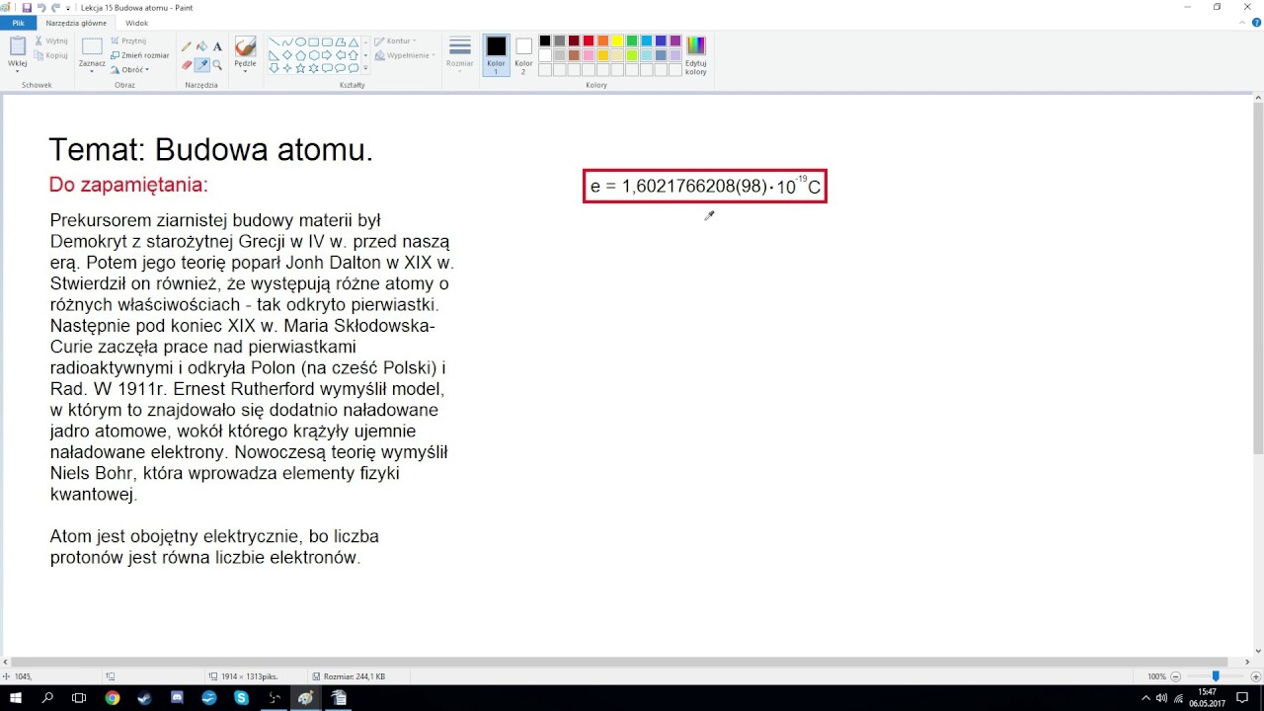This screenshot has width=1264, height=711.
Task: Click Wytnij (cut) in Schowek
Action: (51, 41)
